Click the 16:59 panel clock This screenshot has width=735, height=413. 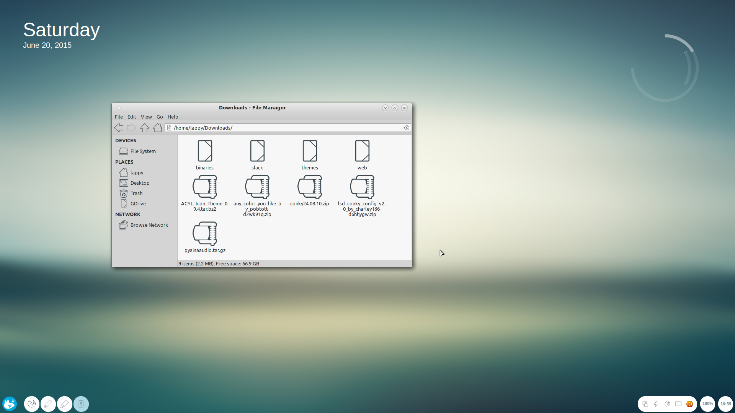coord(725,404)
